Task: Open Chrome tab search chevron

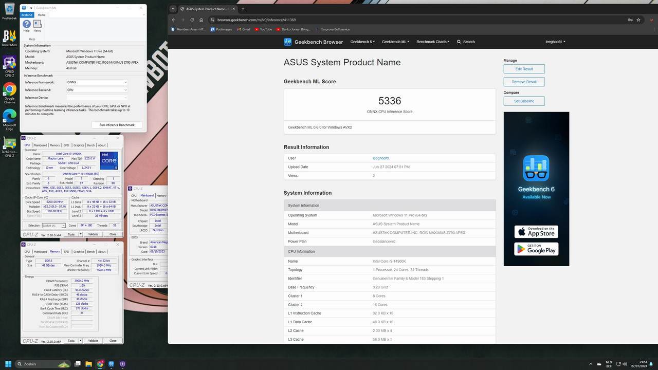Action: (173, 9)
